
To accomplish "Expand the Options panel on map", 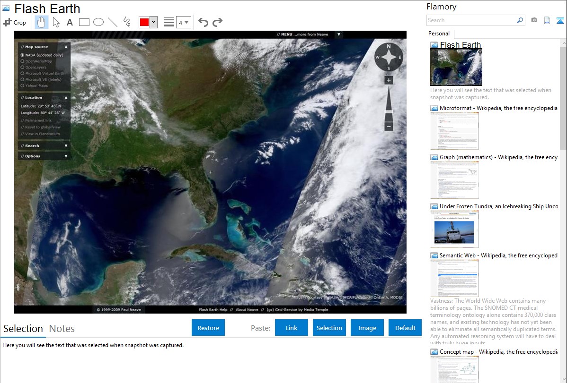I will (x=66, y=156).
